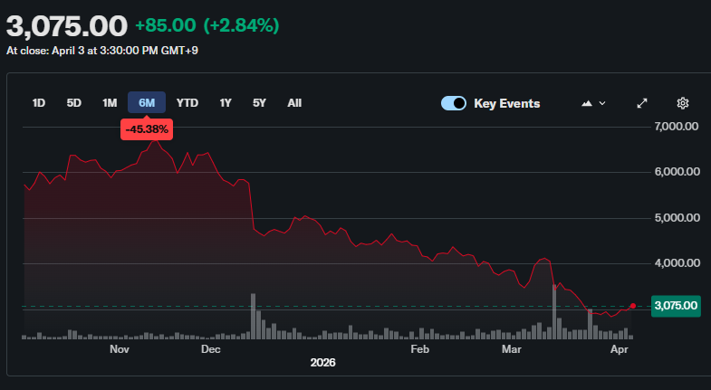Image resolution: width=711 pixels, height=390 pixels.
Task: Click the Dec date label
Action: point(210,349)
